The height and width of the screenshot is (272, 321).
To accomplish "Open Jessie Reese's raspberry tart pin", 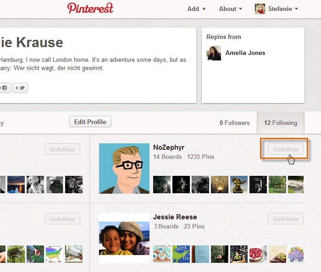I will tap(258, 254).
